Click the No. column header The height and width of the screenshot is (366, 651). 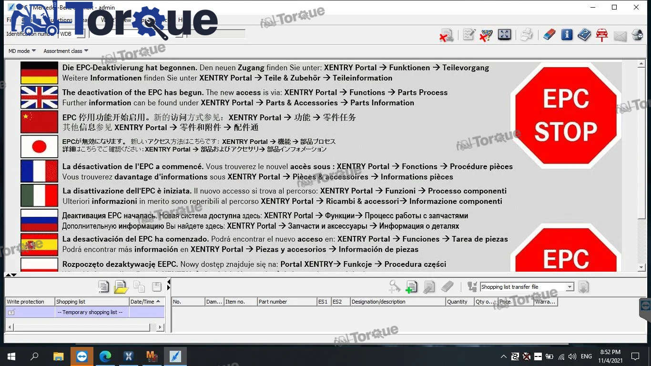(188, 302)
